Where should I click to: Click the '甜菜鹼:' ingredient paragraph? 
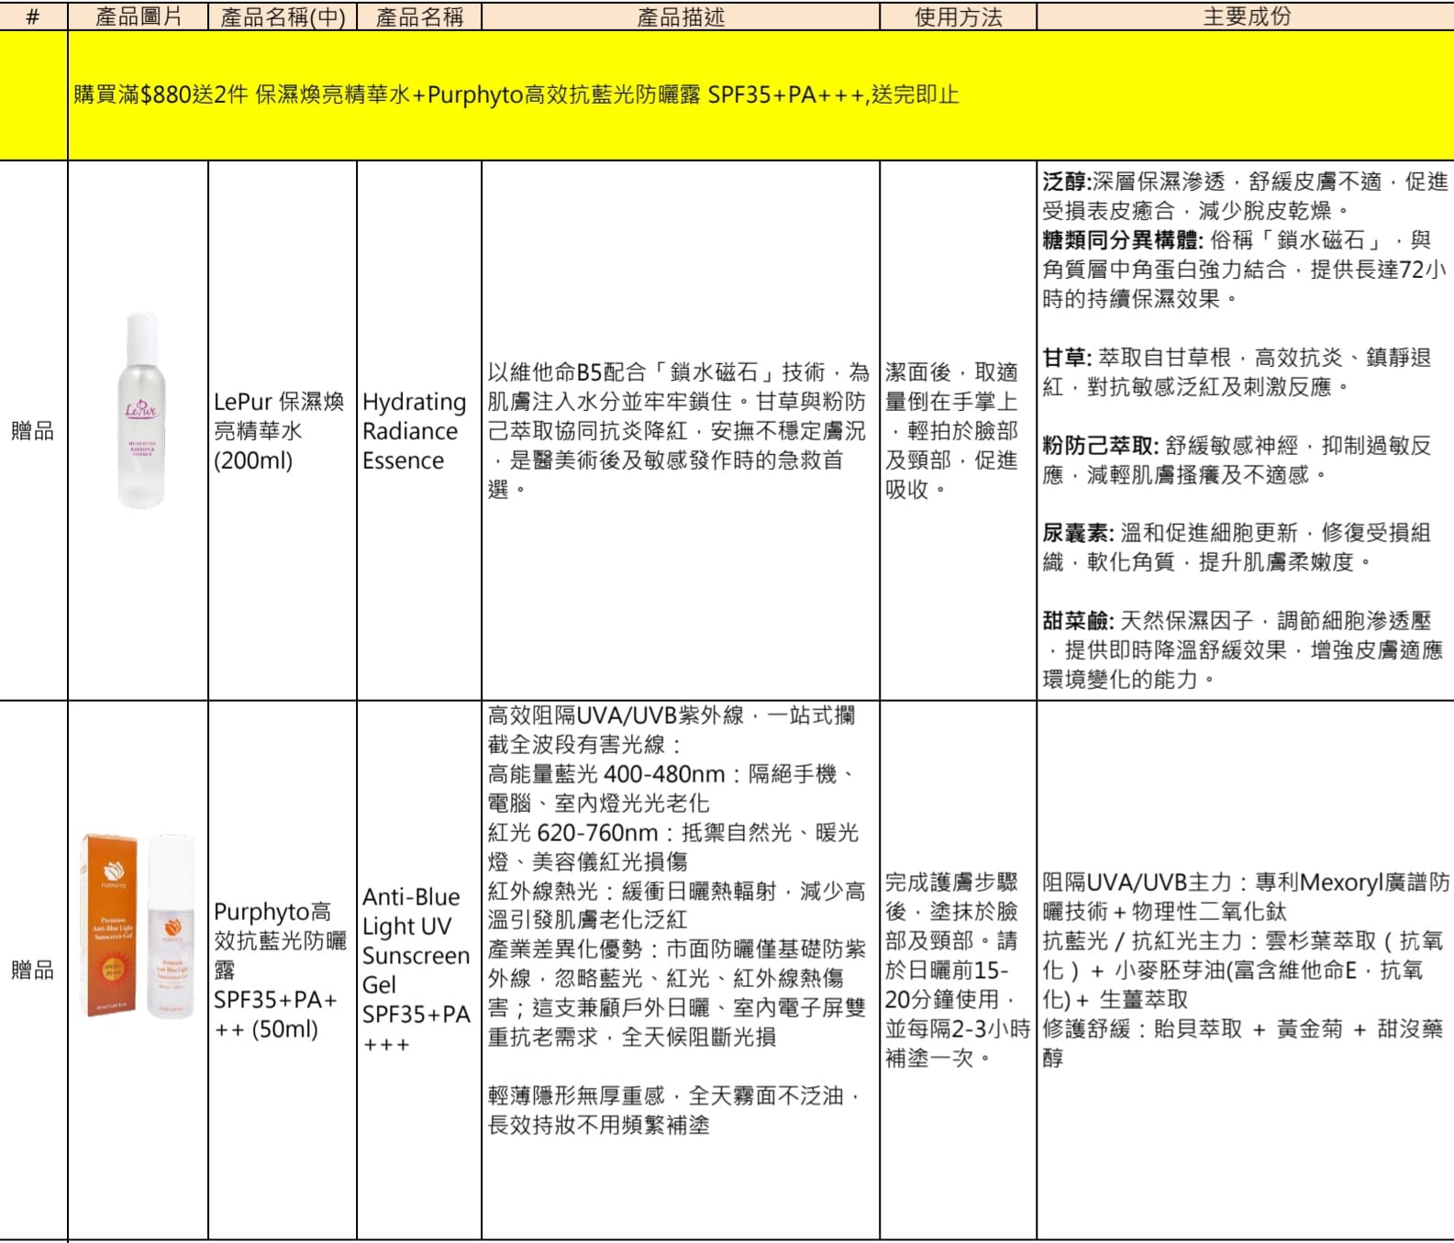1243,649
